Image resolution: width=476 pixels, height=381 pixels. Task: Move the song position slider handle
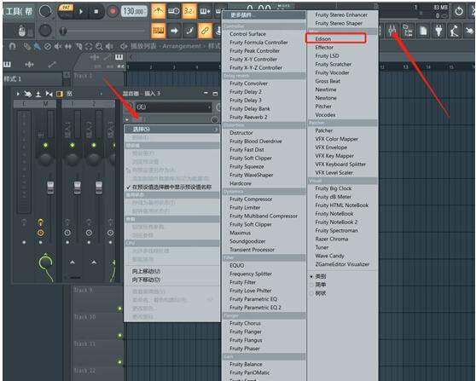(x=63, y=31)
